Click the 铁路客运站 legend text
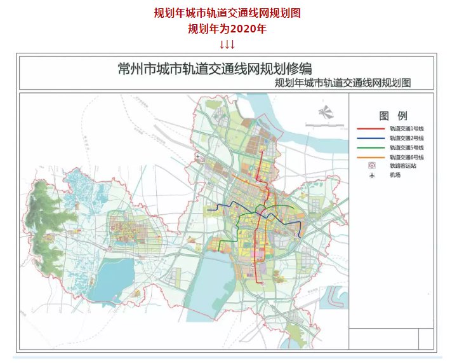Viewport: 457px width, 363px height. (402, 165)
